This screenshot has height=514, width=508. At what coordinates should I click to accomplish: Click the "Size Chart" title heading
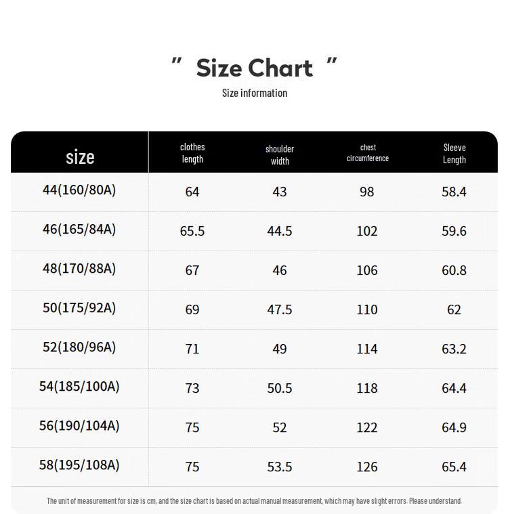click(254, 68)
